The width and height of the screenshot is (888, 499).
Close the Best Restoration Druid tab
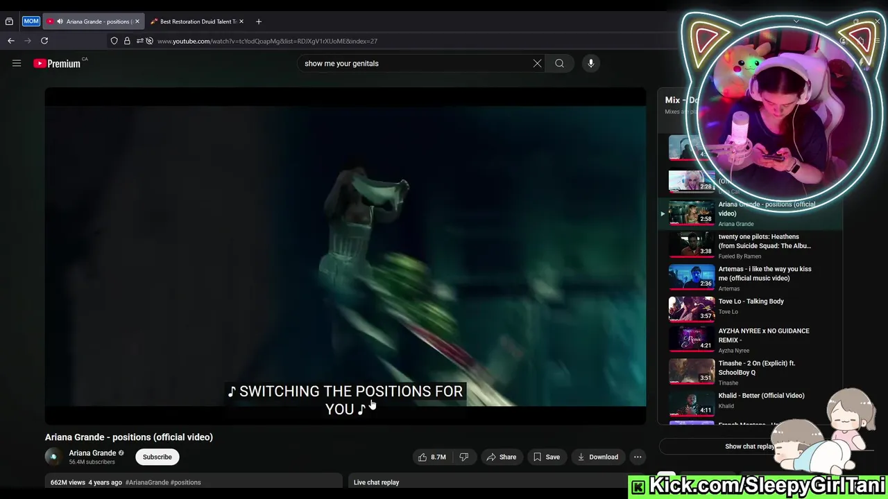click(241, 21)
